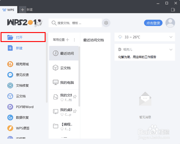Click the 稻壳儿 logo icon
This screenshot has height=144, width=180.
coord(120,49)
